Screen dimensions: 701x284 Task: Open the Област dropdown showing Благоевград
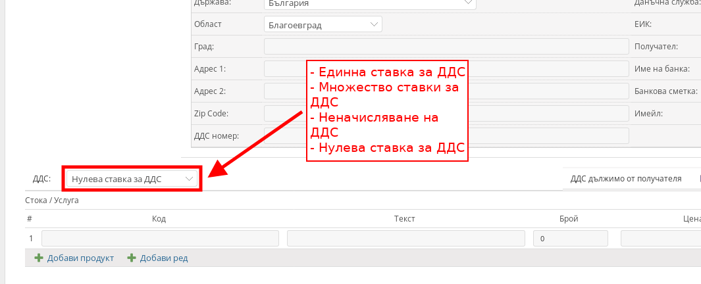(x=323, y=24)
